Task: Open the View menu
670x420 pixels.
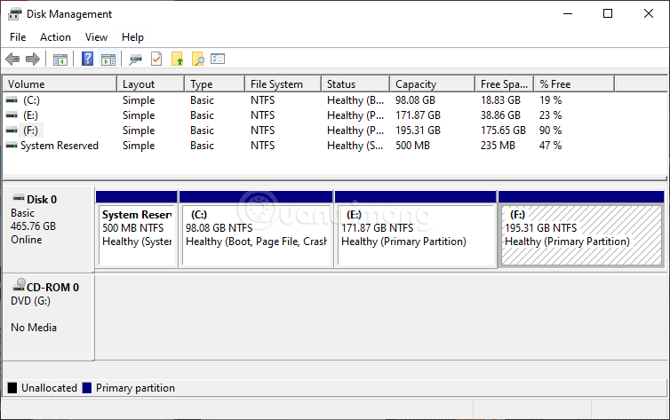Action: (x=96, y=37)
